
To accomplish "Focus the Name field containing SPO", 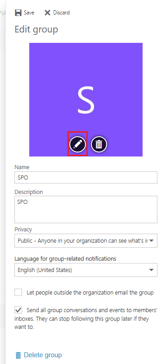I will (x=86, y=178).
